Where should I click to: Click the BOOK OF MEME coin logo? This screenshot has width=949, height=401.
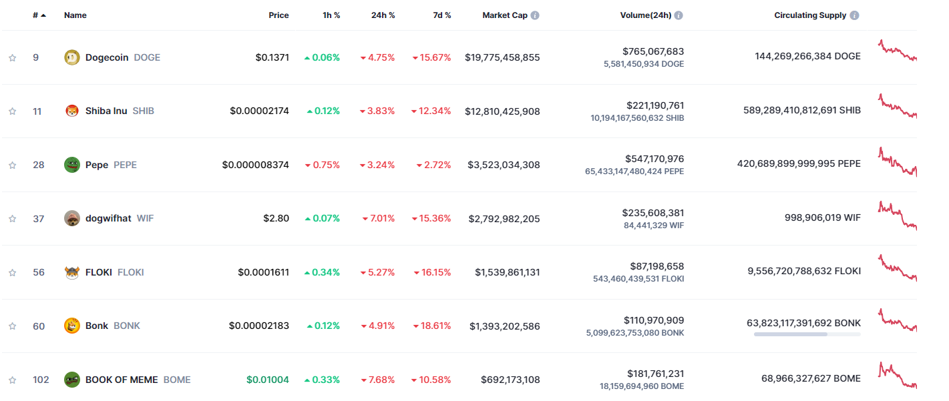click(71, 380)
